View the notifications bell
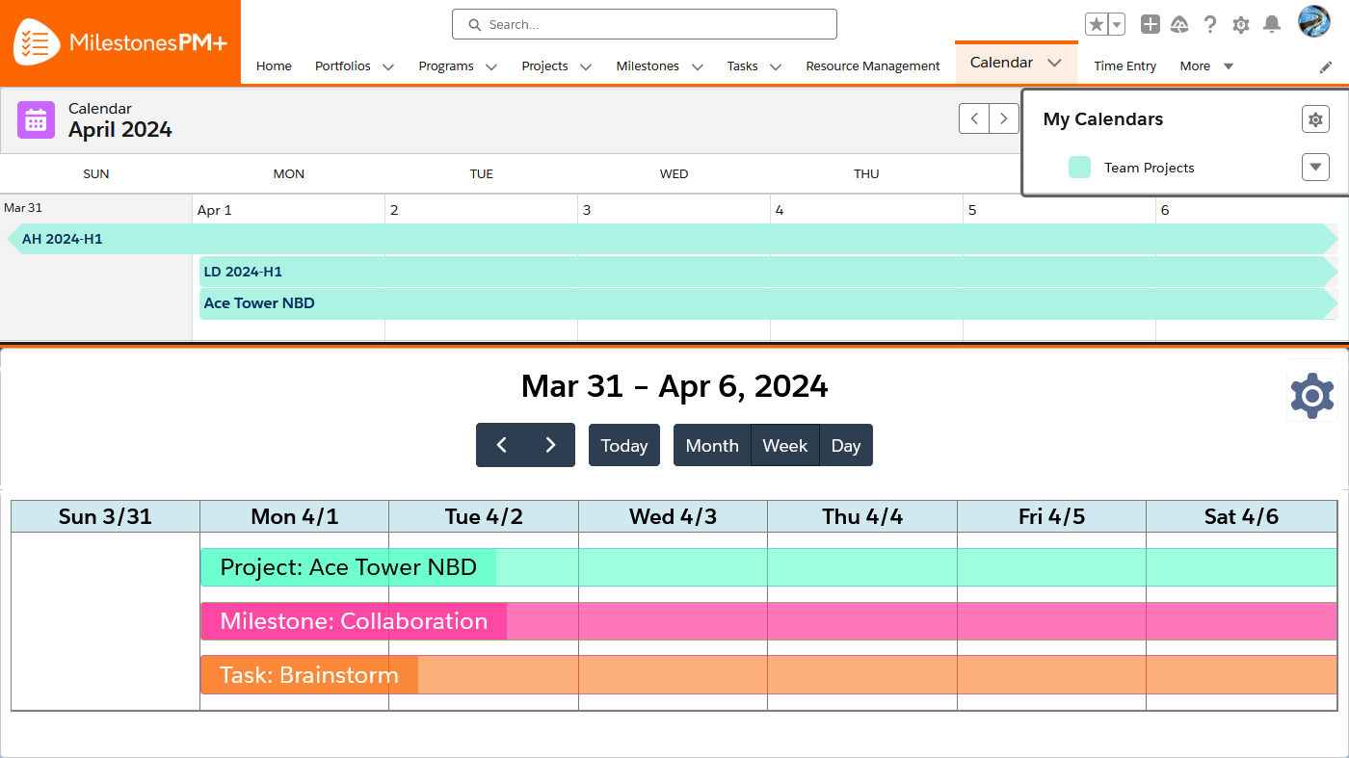Screen dimensions: 1349x758 tap(1272, 24)
